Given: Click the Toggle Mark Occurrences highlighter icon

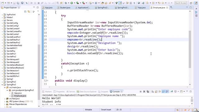Looking at the screenshot, I should click(x=120, y=3).
